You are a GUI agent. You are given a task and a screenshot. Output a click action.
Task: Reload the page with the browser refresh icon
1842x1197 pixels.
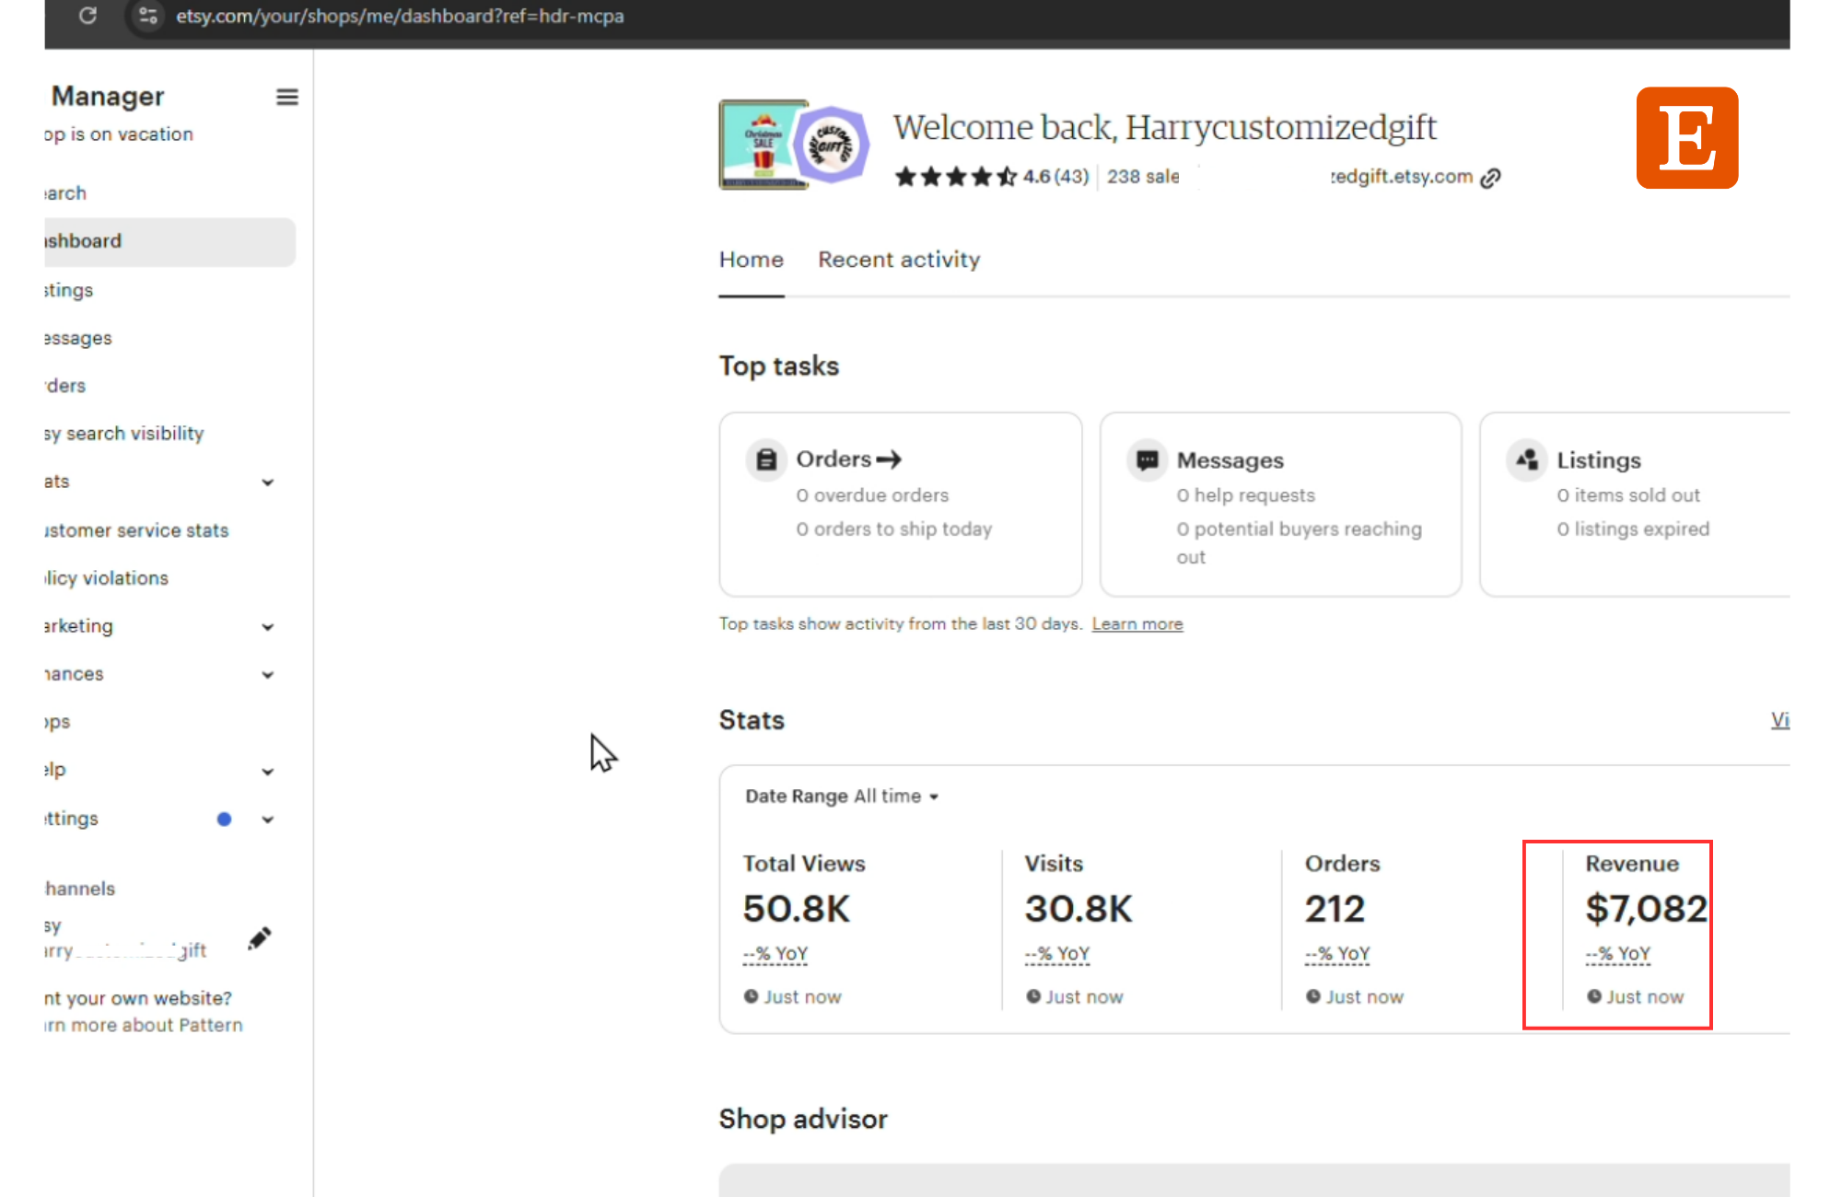click(87, 16)
